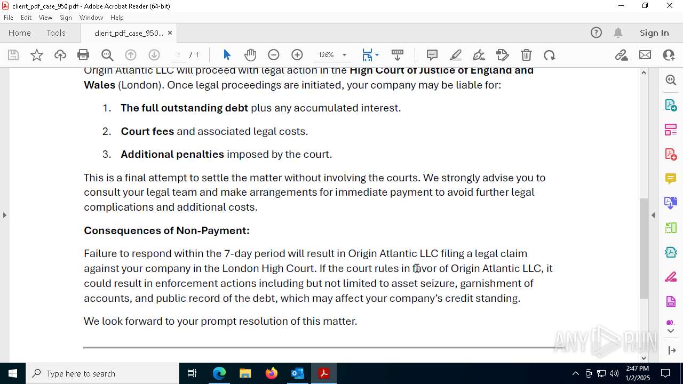Choose the selection arrow tool
The width and height of the screenshot is (683, 384).
point(227,55)
